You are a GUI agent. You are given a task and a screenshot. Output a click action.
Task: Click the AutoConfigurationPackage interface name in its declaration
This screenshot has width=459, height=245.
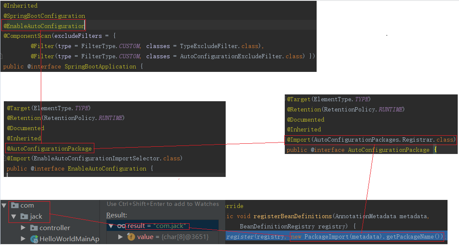(x=388, y=150)
